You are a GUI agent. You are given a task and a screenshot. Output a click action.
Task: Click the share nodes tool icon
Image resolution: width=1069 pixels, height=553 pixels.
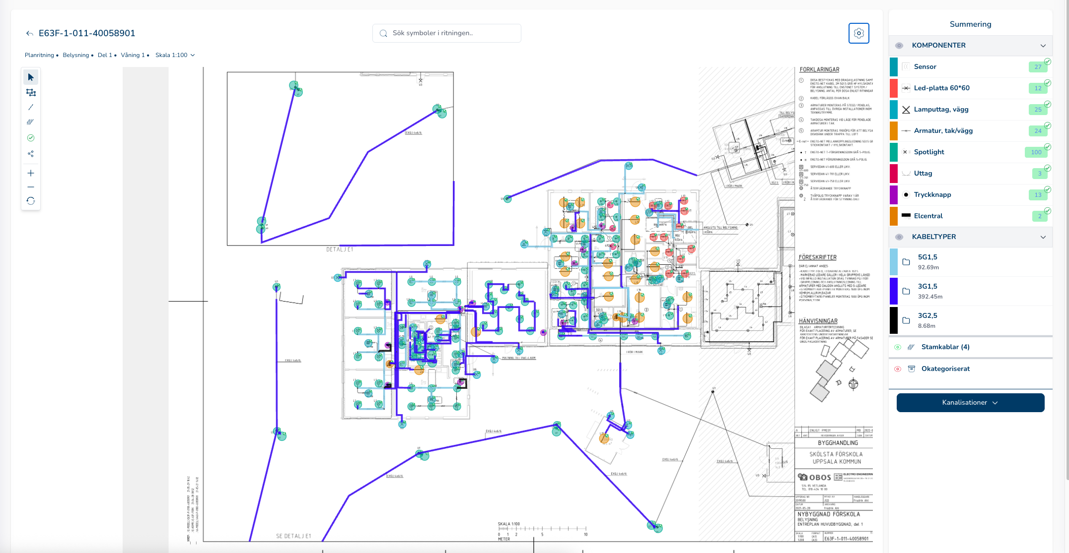(x=31, y=154)
